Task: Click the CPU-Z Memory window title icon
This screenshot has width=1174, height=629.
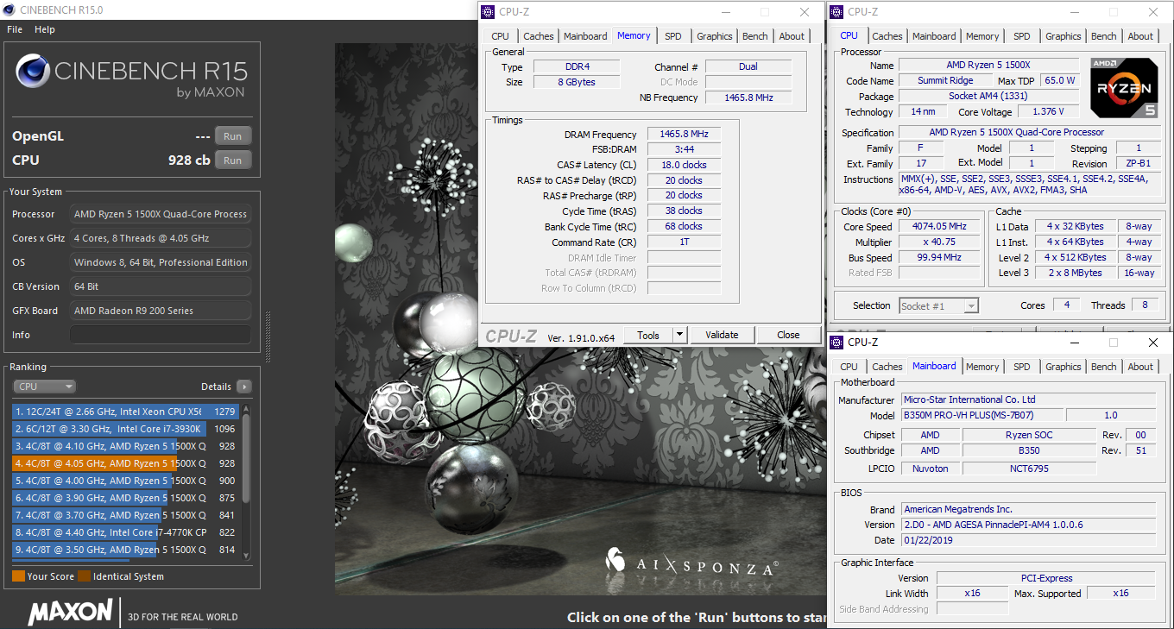Action: click(x=489, y=12)
